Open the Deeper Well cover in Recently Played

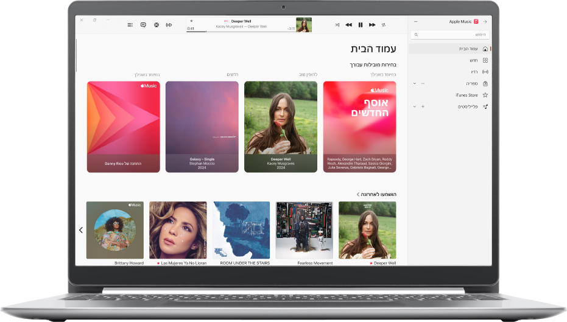[x=367, y=230]
